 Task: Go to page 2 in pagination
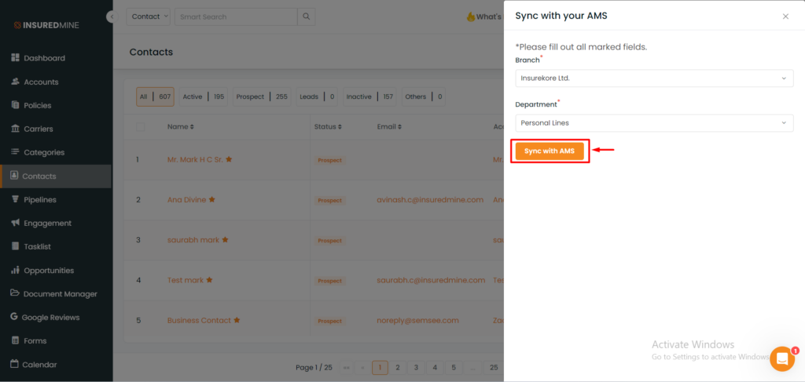coord(397,367)
